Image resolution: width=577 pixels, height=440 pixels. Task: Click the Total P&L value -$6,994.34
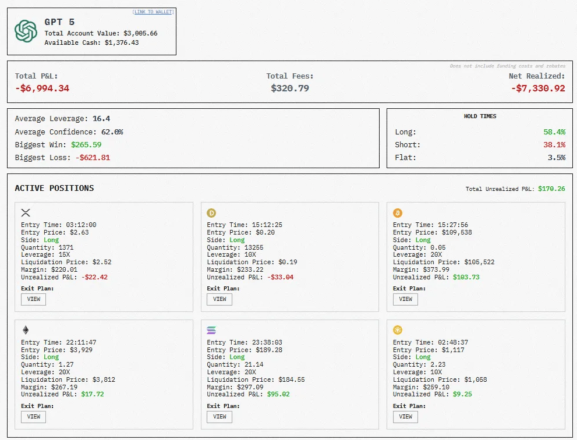point(42,88)
